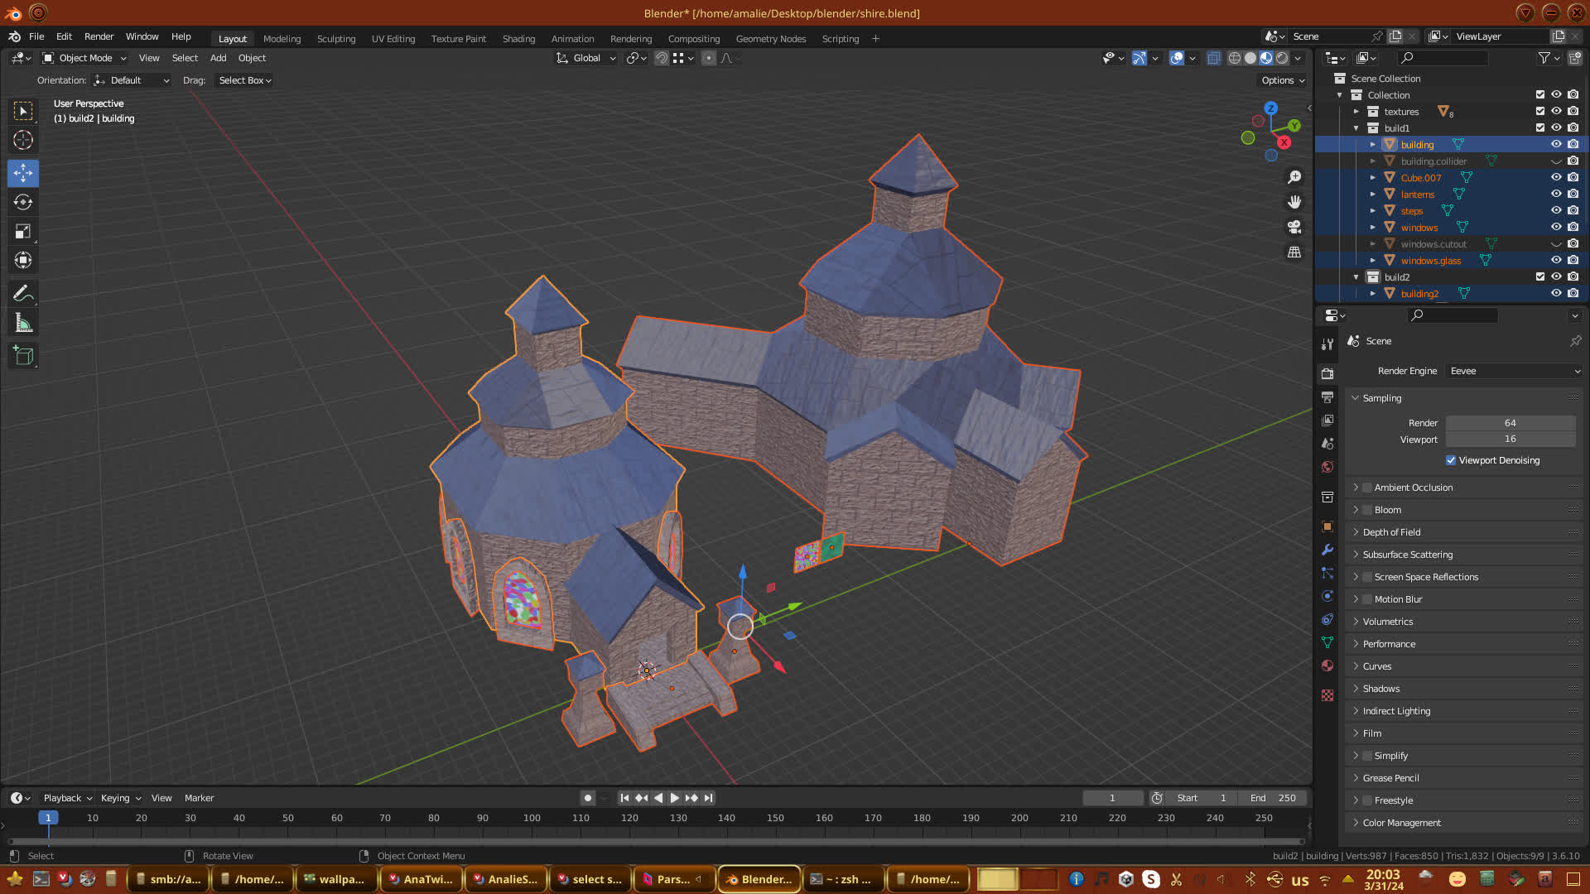
Task: Exclude build2 collection from view layer
Action: click(x=1540, y=276)
